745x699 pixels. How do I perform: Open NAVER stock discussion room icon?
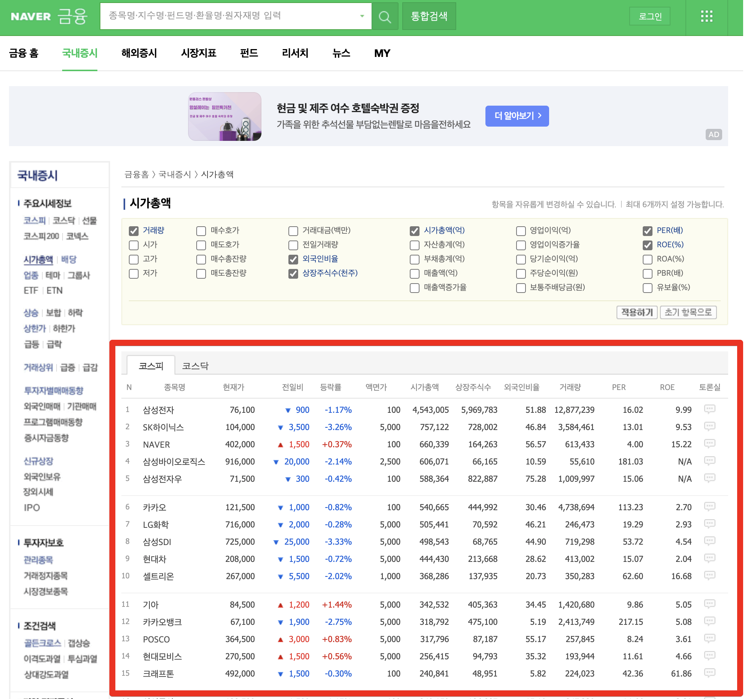pos(709,444)
